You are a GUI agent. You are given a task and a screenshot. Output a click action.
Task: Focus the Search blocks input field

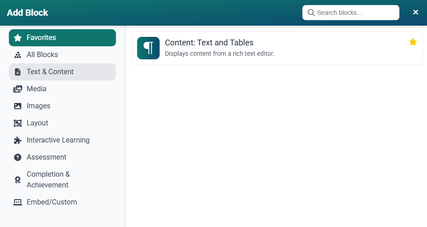tap(351, 13)
